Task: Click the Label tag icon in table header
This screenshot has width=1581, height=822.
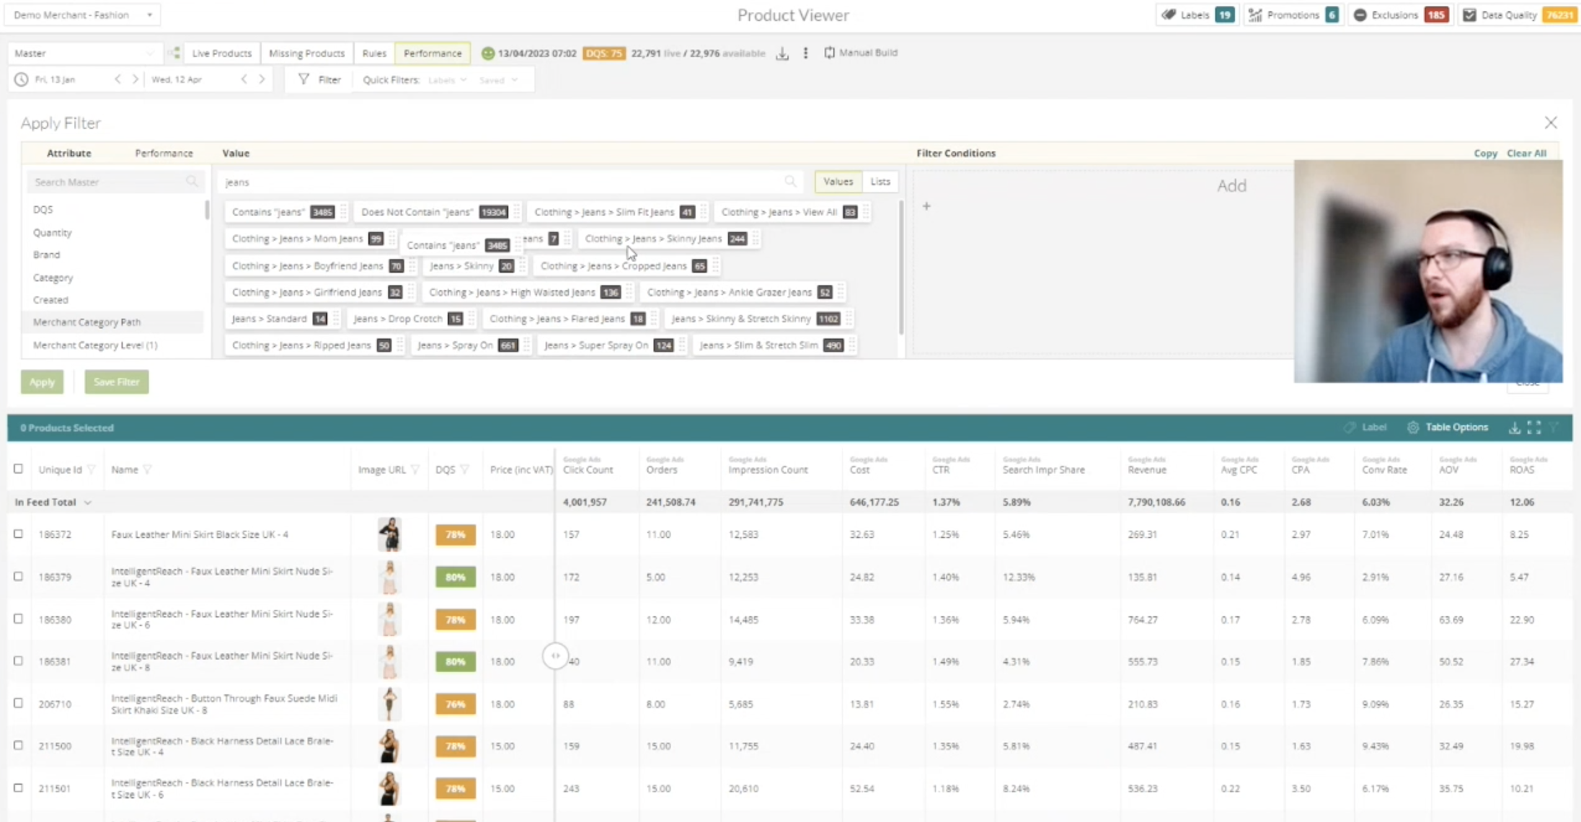Action: click(x=1350, y=427)
